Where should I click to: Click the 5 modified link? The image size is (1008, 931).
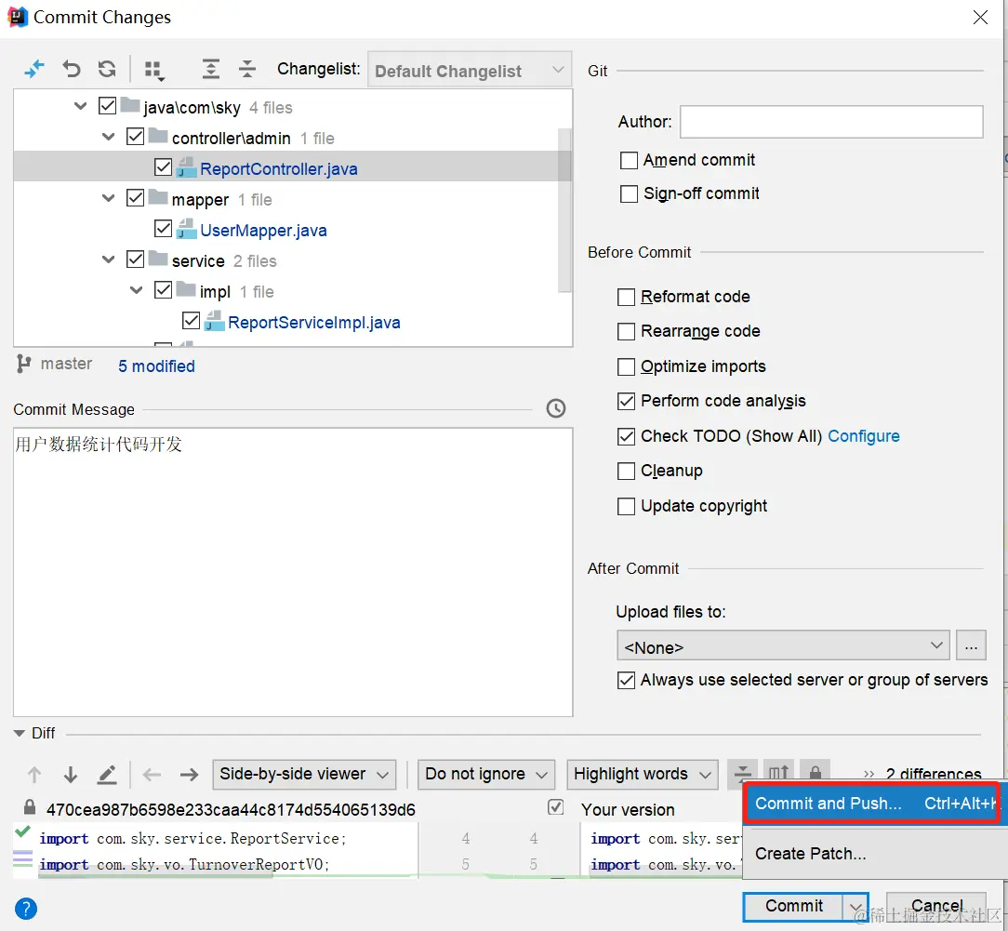pyautogui.click(x=156, y=366)
